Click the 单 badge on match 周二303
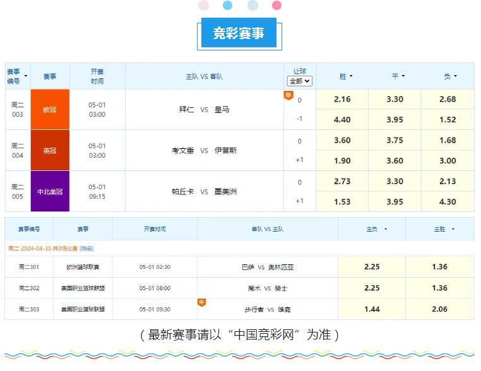 (201, 303)
